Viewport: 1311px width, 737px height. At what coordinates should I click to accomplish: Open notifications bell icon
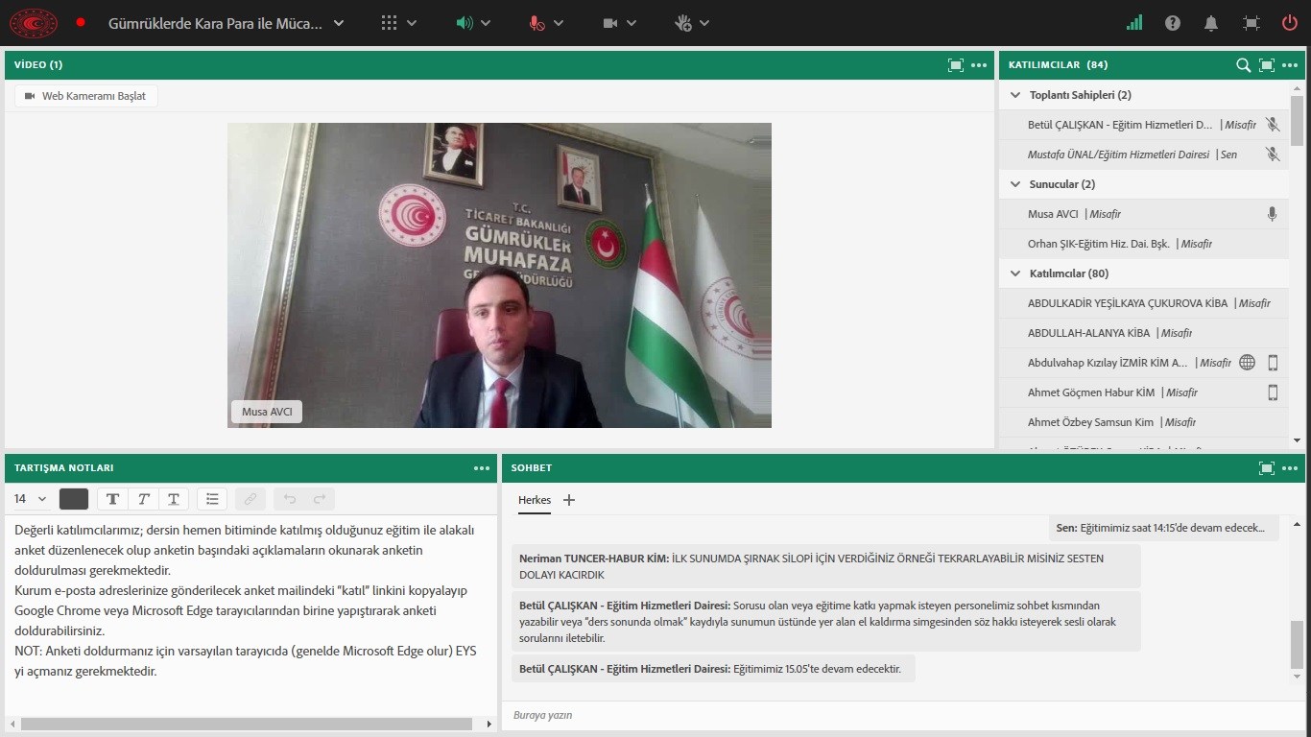[1211, 23]
